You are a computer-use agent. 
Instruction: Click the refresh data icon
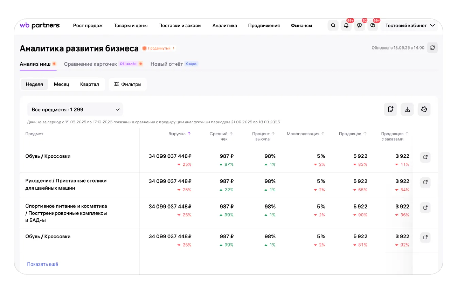(x=433, y=48)
